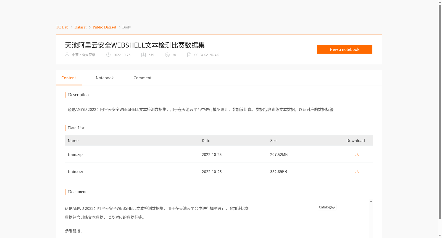This screenshot has height=238, width=442.
Task: Open the Comment tab
Action: tap(143, 78)
